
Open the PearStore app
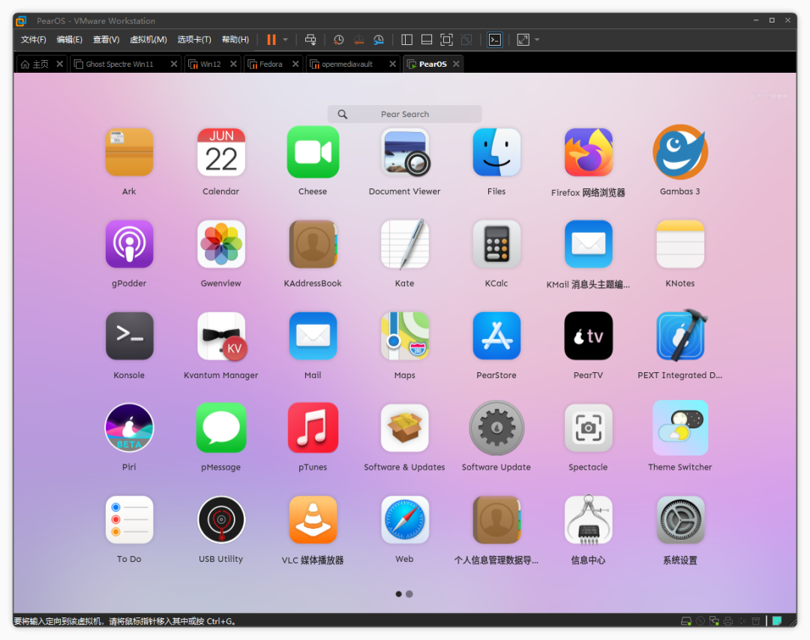496,336
